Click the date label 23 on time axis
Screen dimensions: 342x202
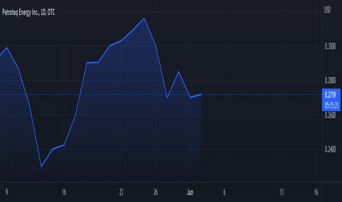point(121,192)
